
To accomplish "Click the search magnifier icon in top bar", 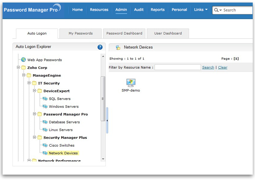I will point(216,10).
